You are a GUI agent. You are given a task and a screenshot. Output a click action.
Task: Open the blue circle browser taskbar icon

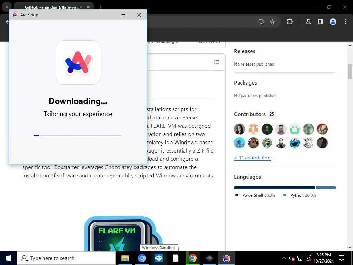[142, 258]
